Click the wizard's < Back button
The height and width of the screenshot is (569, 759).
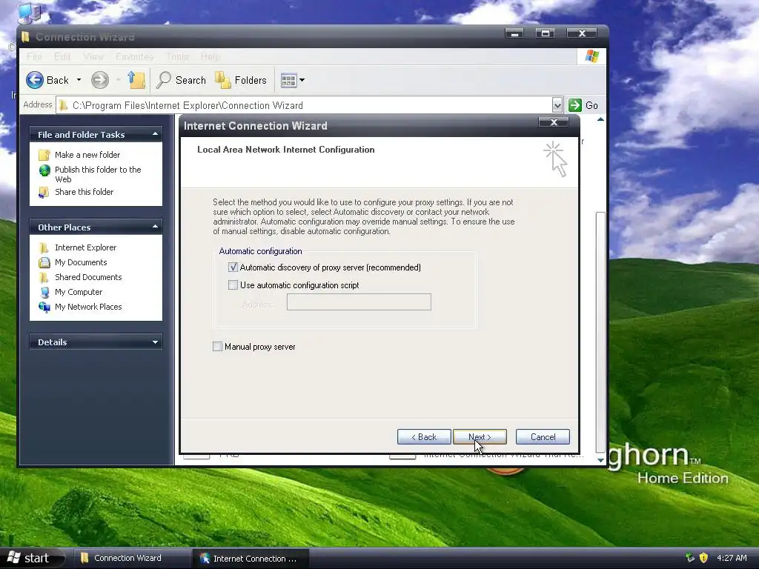[424, 437]
